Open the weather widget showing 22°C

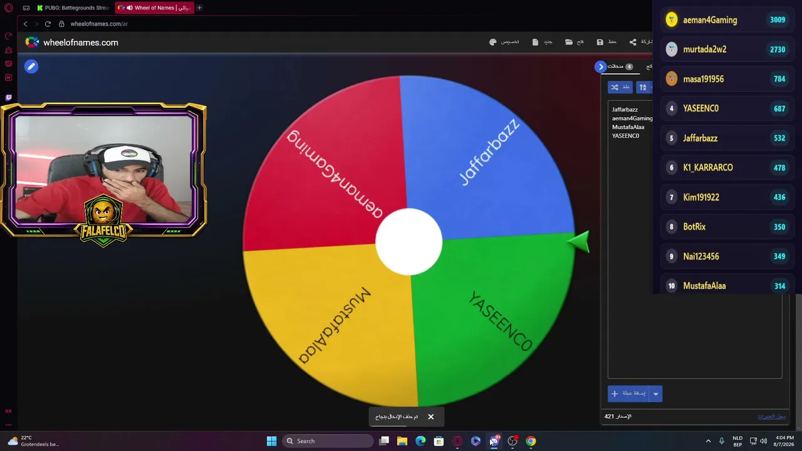point(33,441)
